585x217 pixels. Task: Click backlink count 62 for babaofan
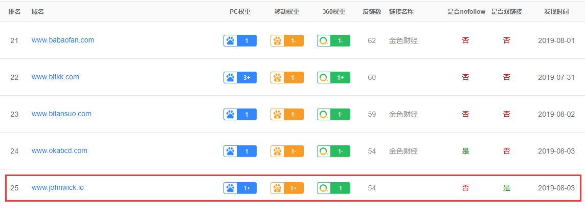tap(372, 41)
